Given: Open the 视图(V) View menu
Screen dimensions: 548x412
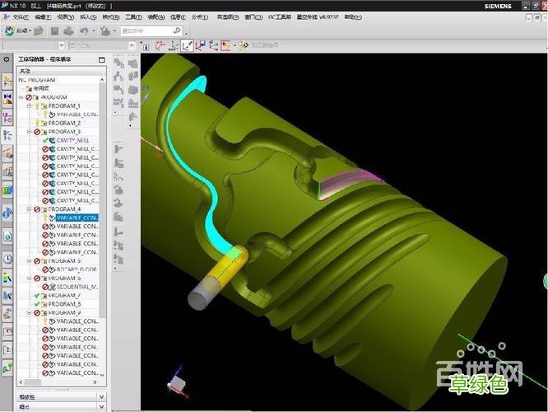Looking at the screenshot, I should [65, 17].
